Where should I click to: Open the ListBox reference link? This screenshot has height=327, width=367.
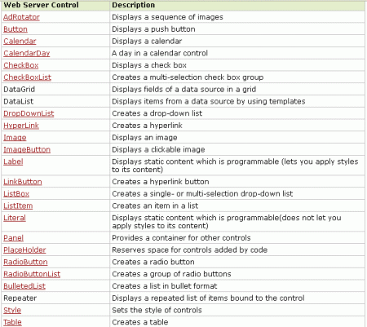[x=16, y=193]
